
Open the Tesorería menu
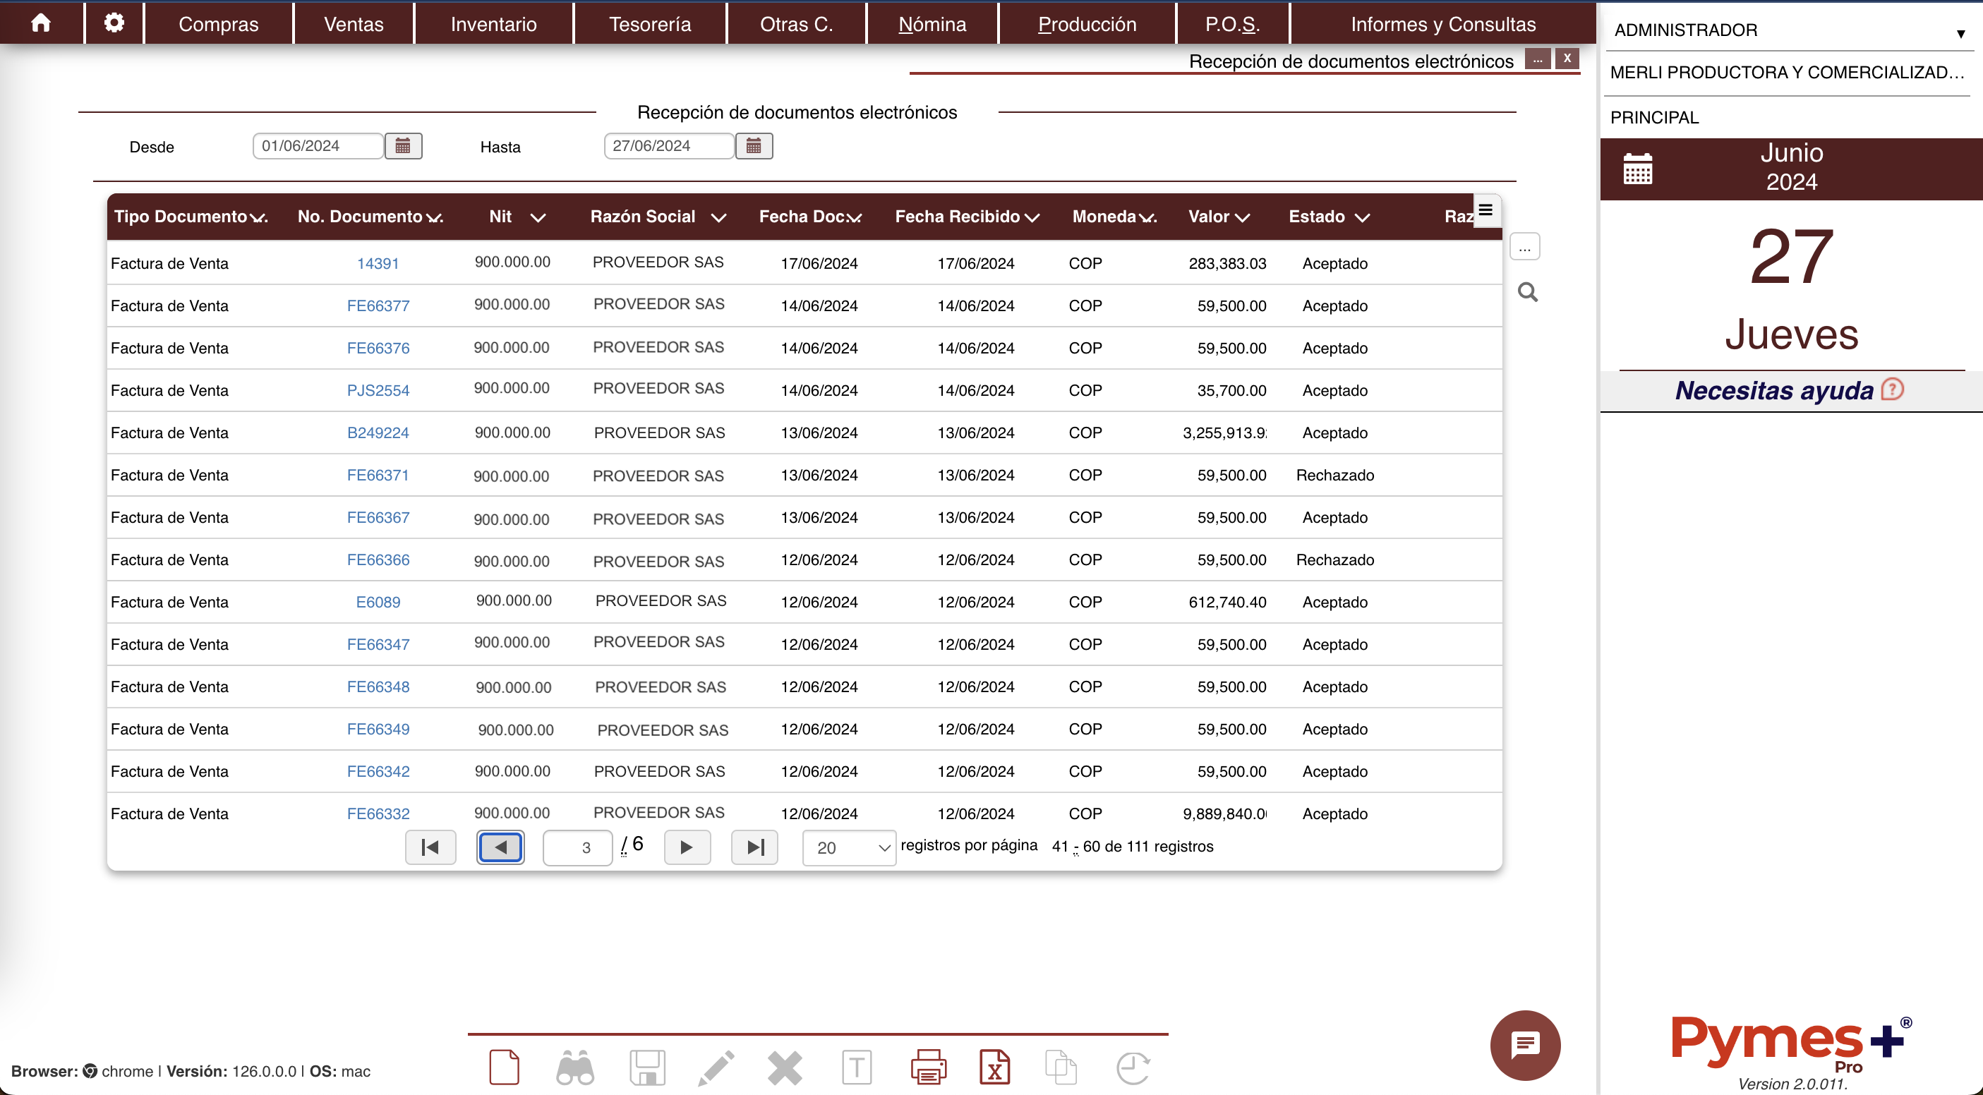(650, 24)
